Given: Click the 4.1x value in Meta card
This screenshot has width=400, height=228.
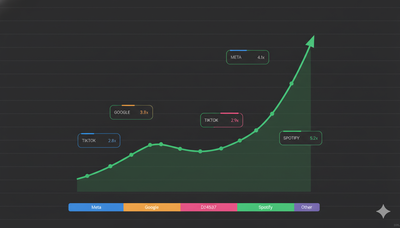Looking at the screenshot, I should (x=261, y=57).
